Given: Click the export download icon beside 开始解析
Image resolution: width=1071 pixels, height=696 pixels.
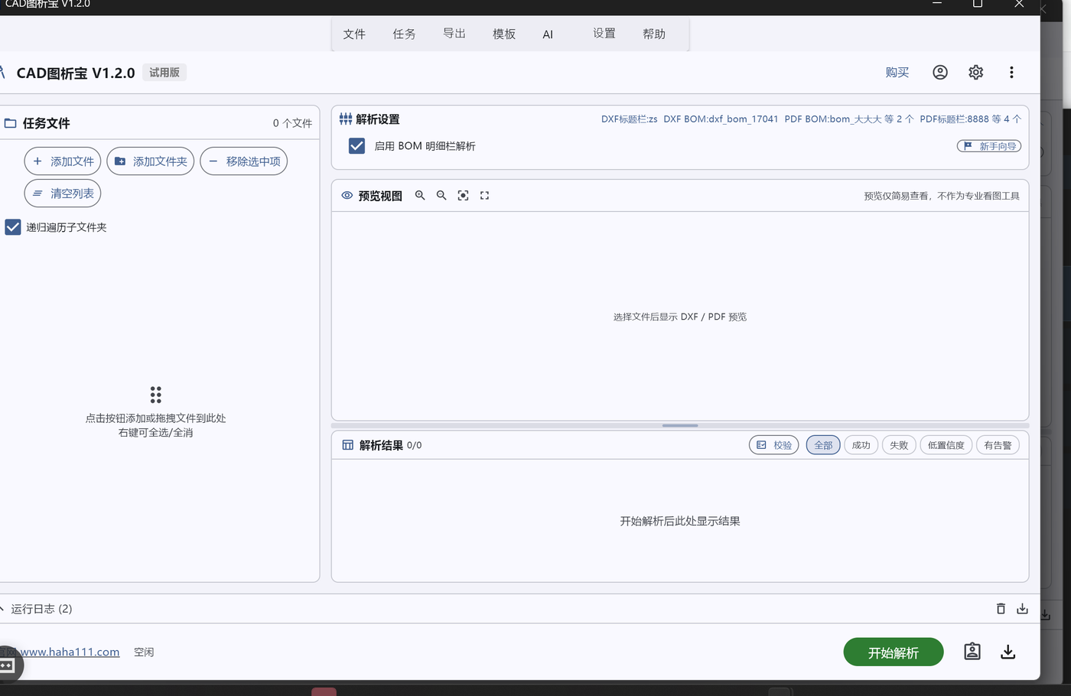Looking at the screenshot, I should tap(1008, 652).
